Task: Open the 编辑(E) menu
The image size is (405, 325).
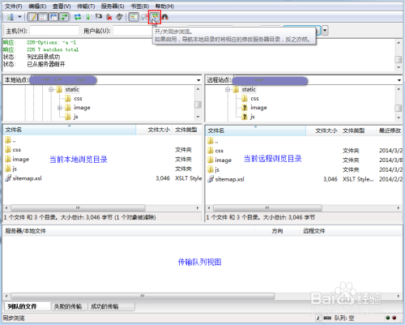Action: tap(37, 6)
